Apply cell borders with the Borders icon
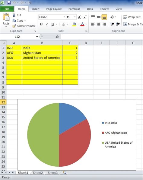 point(63,24)
